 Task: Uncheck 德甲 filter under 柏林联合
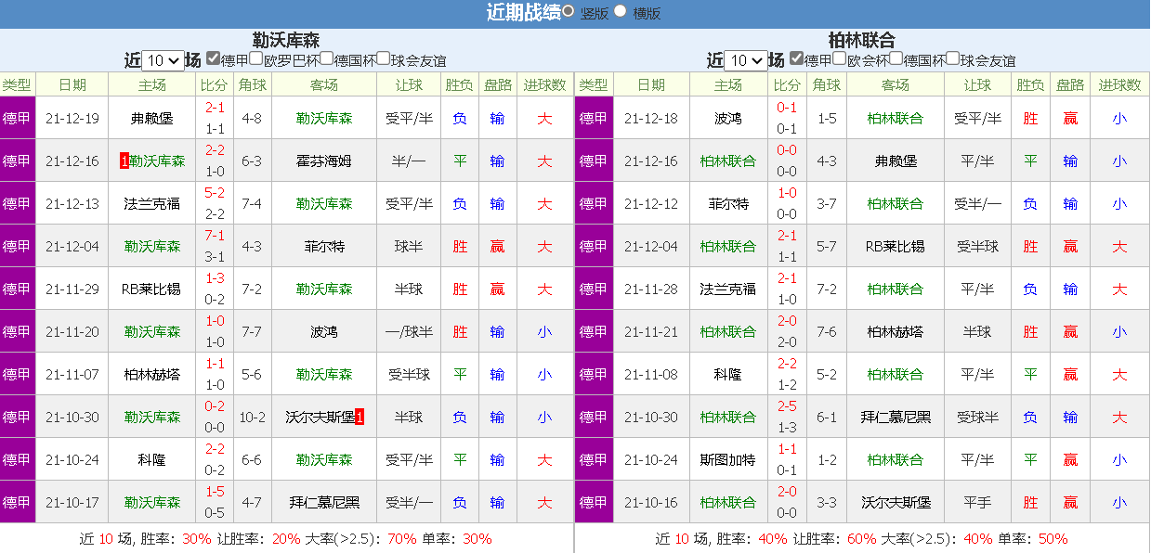(796, 58)
